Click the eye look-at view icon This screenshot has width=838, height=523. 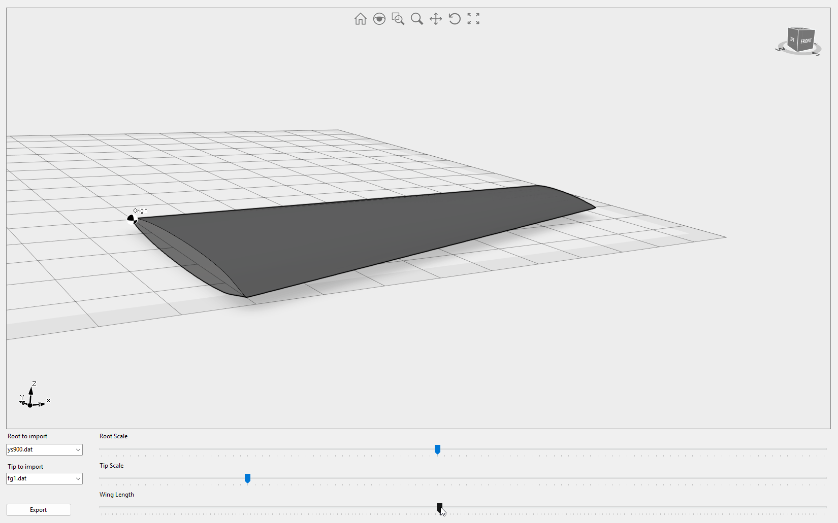(x=379, y=19)
